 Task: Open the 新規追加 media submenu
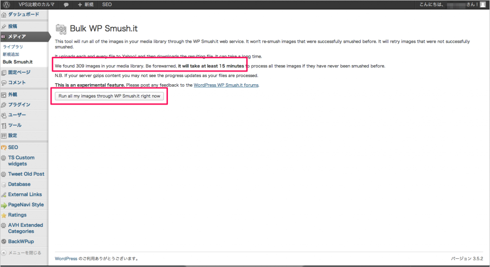pos(11,54)
